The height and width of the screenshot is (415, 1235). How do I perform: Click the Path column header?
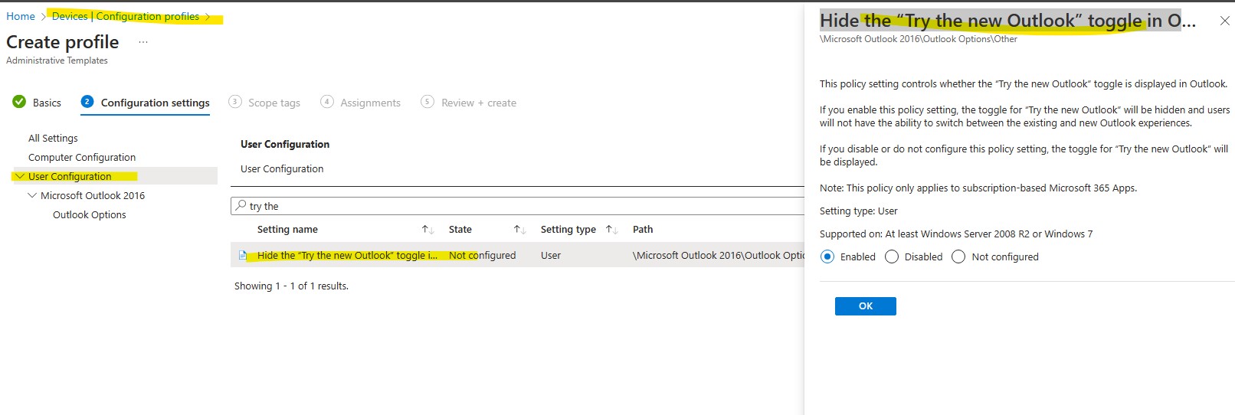tap(643, 230)
